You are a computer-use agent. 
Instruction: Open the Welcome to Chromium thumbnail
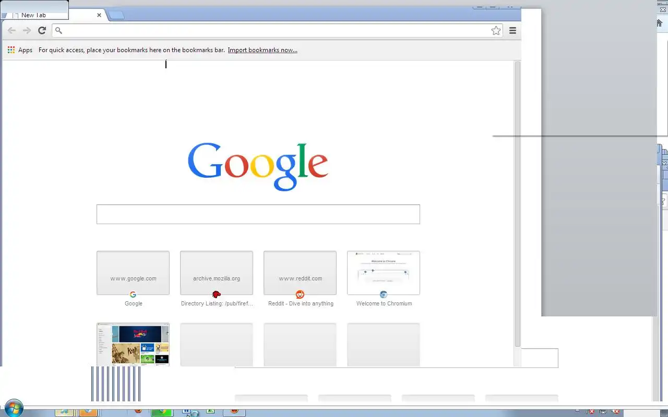point(384,273)
